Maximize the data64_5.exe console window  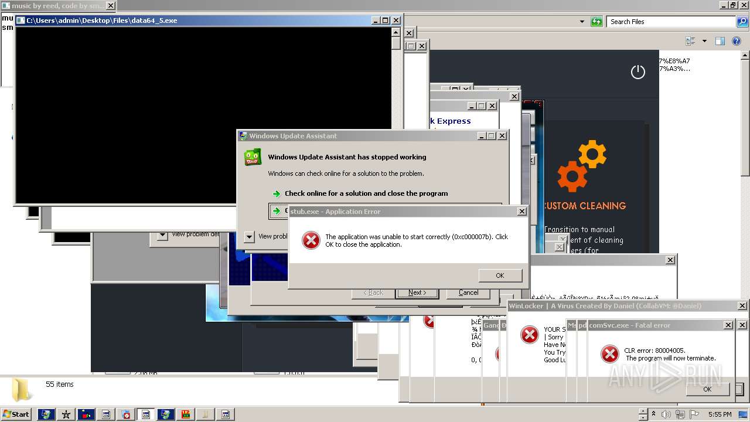pos(385,21)
